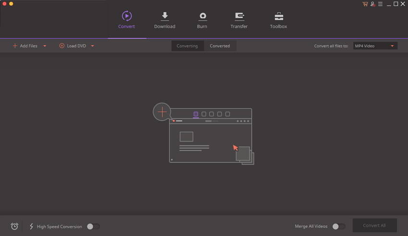Open the MP4 Video output format dropdown
408x236 pixels.
[x=375, y=46]
